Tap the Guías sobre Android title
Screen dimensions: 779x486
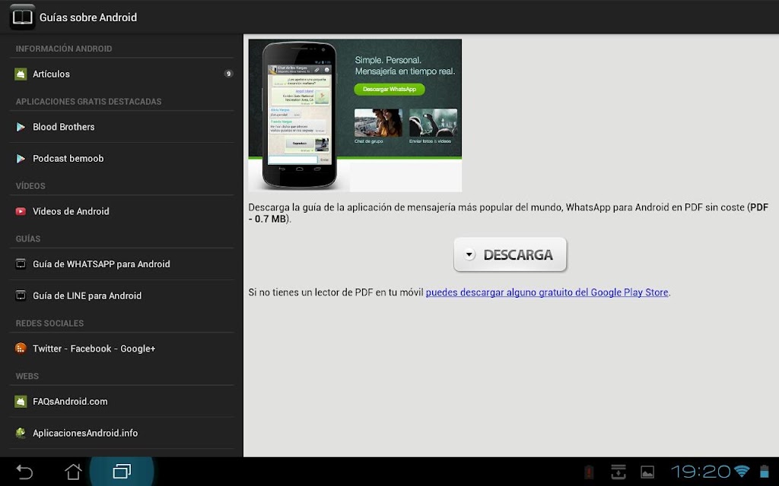click(x=88, y=17)
